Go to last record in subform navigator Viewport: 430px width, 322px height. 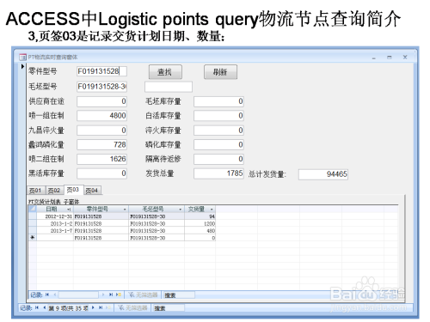[111, 295]
